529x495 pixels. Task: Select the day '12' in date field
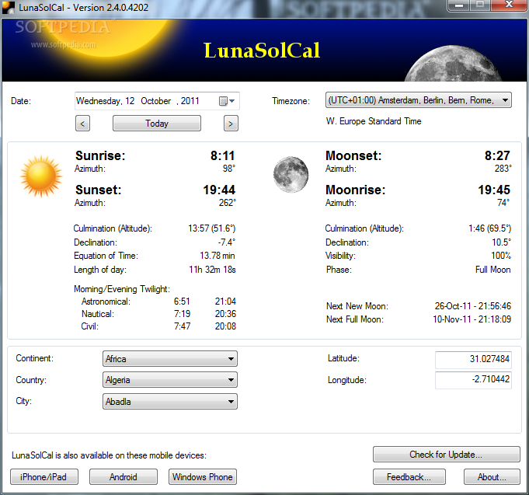pos(130,101)
